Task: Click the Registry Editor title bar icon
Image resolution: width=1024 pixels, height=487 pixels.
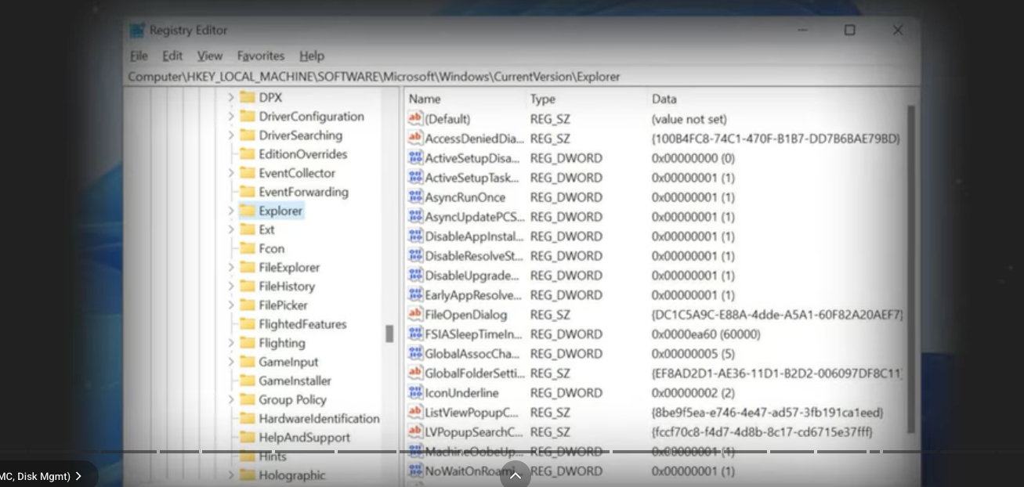Action: coord(138,31)
